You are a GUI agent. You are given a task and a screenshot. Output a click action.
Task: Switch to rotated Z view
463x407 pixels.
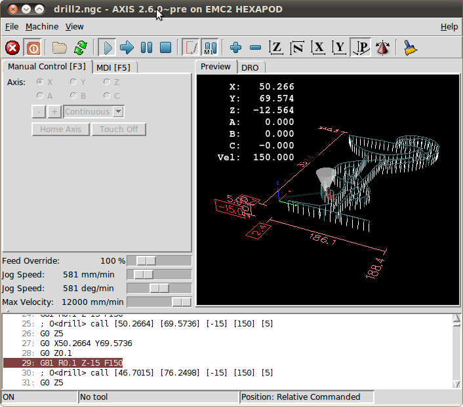[x=297, y=48]
